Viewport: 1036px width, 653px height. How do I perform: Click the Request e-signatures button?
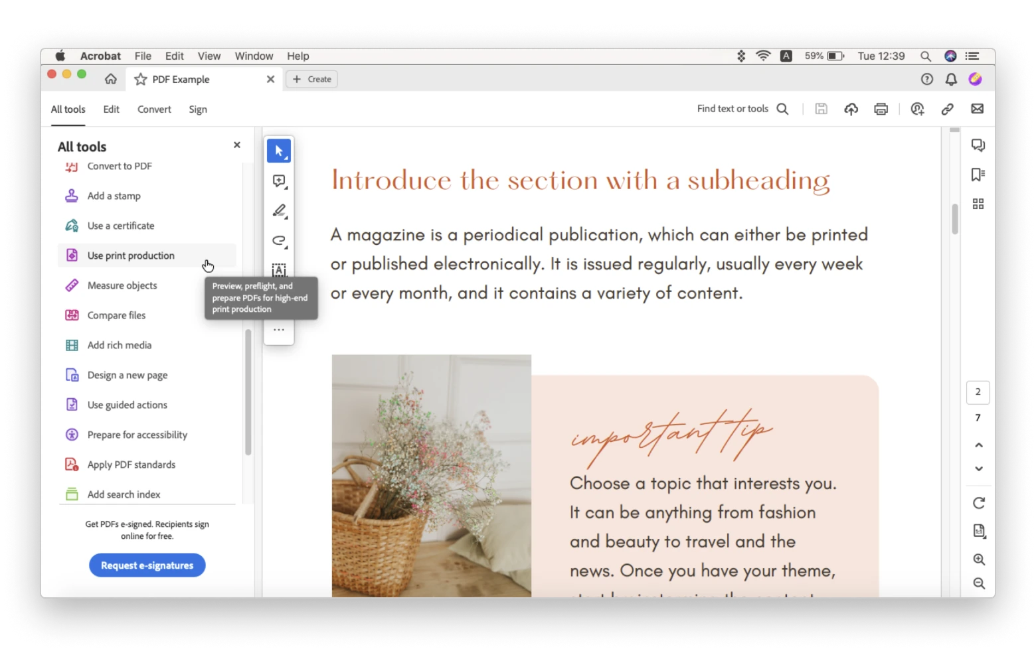point(147,565)
